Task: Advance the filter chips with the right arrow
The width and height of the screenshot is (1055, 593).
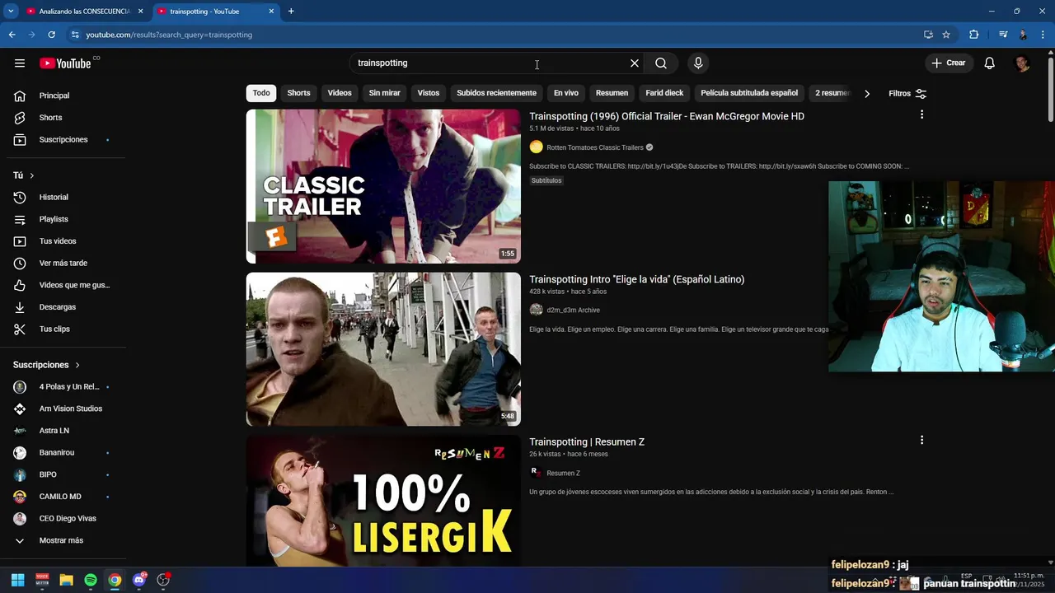Action: pyautogui.click(x=867, y=93)
